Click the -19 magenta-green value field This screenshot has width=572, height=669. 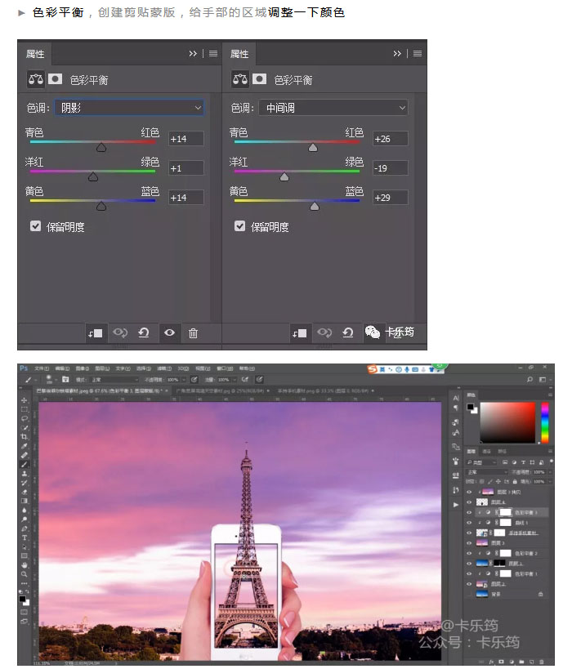(390, 168)
